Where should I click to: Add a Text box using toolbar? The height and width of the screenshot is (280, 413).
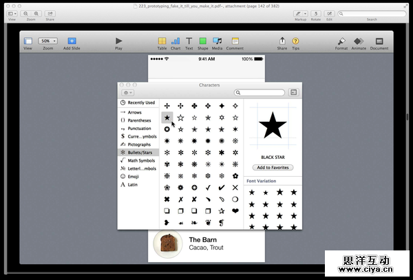pyautogui.click(x=189, y=42)
